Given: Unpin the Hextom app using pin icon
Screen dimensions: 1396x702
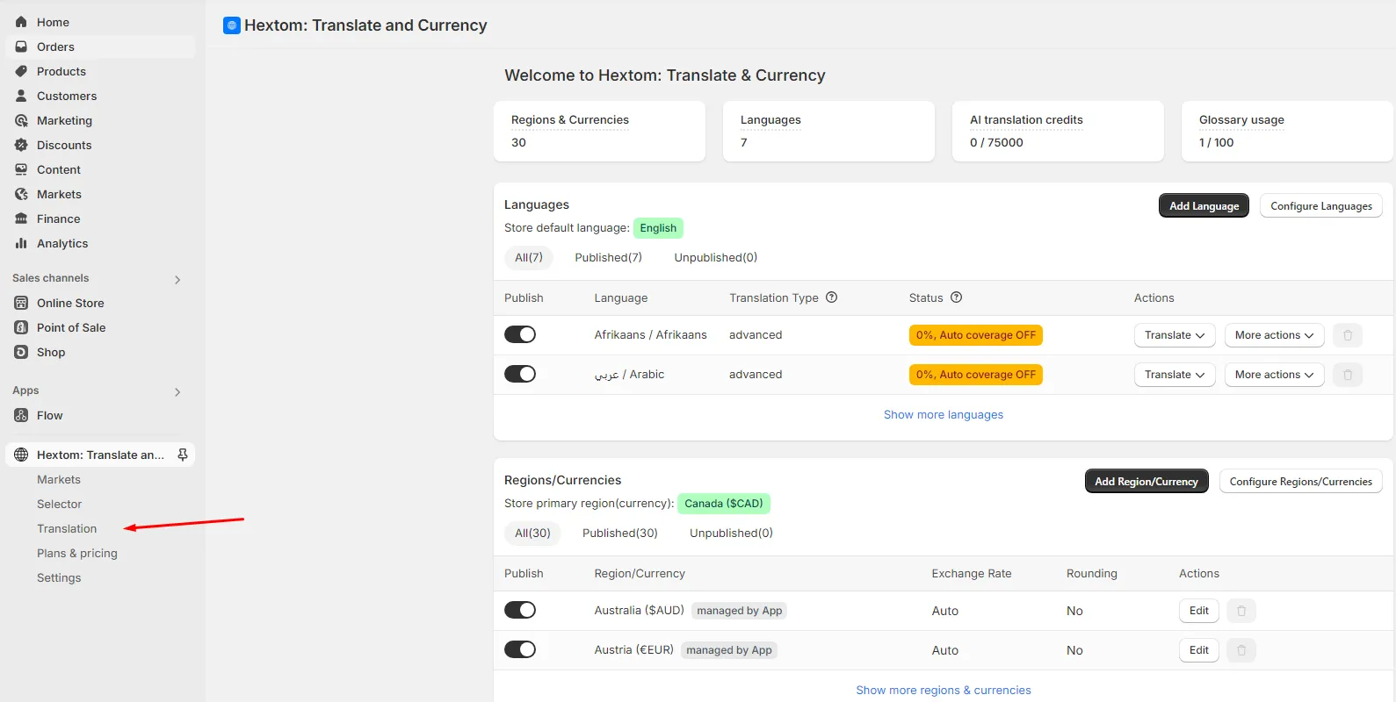Looking at the screenshot, I should point(183,455).
